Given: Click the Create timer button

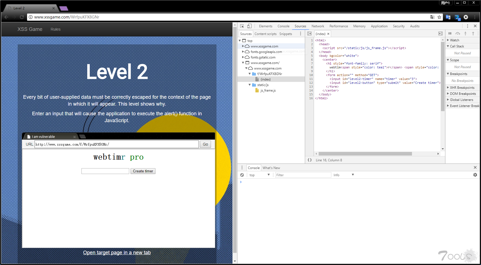Looking at the screenshot, I should pos(143,171).
